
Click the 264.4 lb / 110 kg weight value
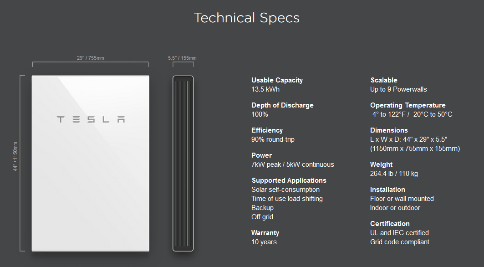point(394,174)
